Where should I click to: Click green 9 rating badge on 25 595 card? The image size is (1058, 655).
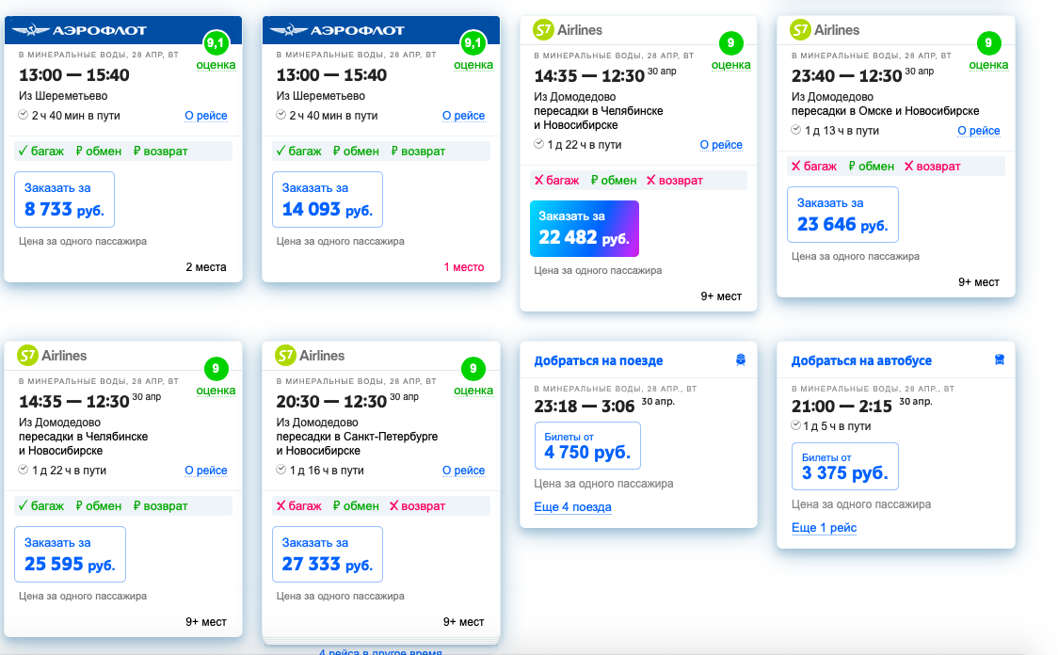pos(216,368)
